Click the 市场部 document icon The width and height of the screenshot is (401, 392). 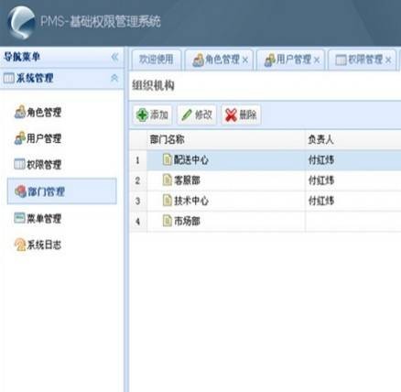click(x=168, y=221)
